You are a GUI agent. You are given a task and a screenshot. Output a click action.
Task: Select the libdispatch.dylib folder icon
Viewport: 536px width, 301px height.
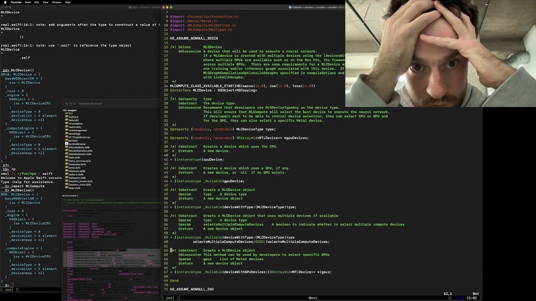point(67,177)
